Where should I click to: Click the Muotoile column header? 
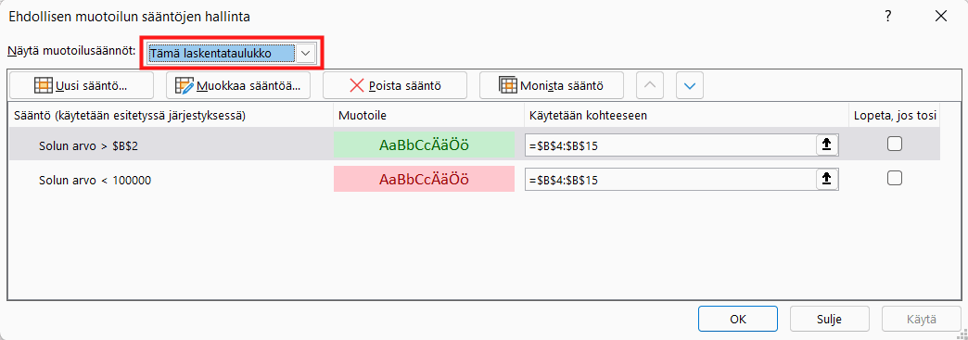coord(429,116)
